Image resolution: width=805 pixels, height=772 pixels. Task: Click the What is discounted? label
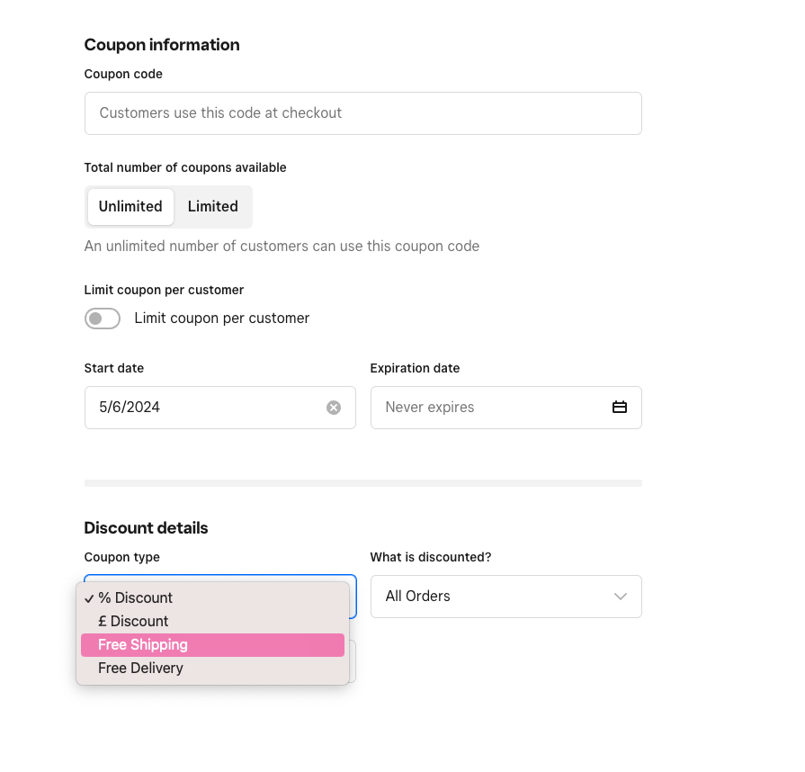(431, 557)
